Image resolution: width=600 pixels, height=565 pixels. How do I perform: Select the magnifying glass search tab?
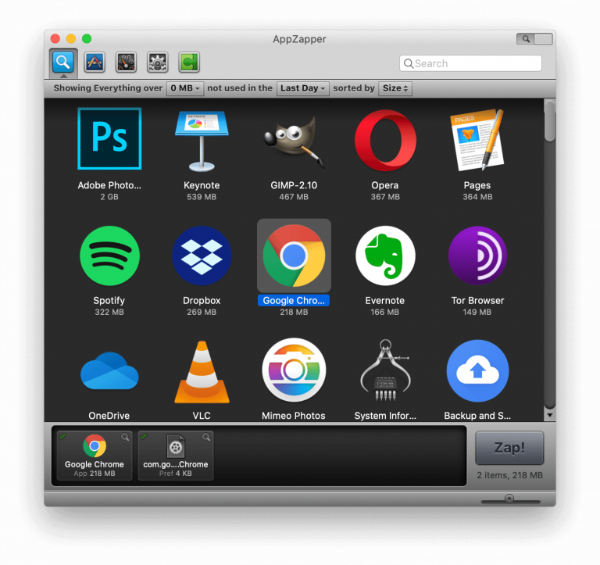coord(63,62)
